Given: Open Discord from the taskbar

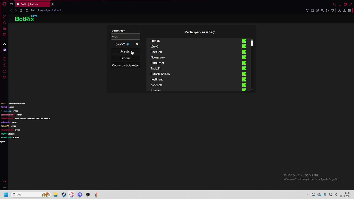Looking at the screenshot, I should click(80, 195).
